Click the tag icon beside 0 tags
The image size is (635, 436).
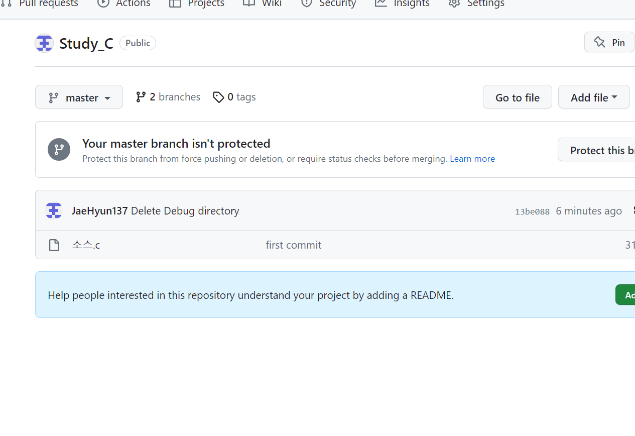click(218, 97)
